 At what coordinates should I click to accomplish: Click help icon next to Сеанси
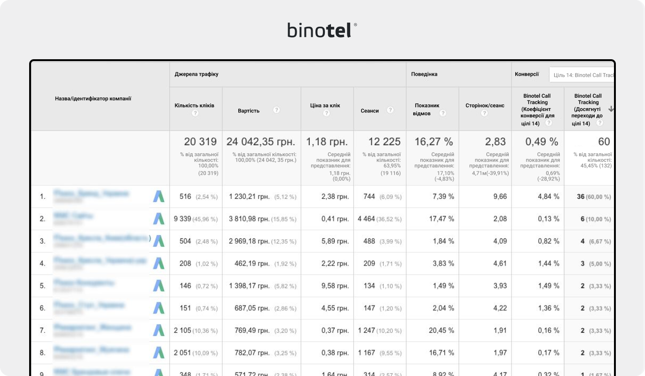point(390,110)
